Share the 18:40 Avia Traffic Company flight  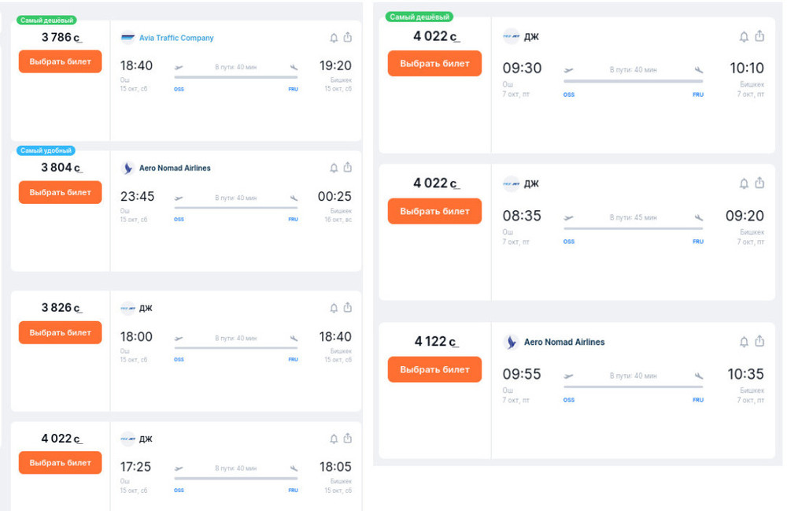[x=347, y=37]
